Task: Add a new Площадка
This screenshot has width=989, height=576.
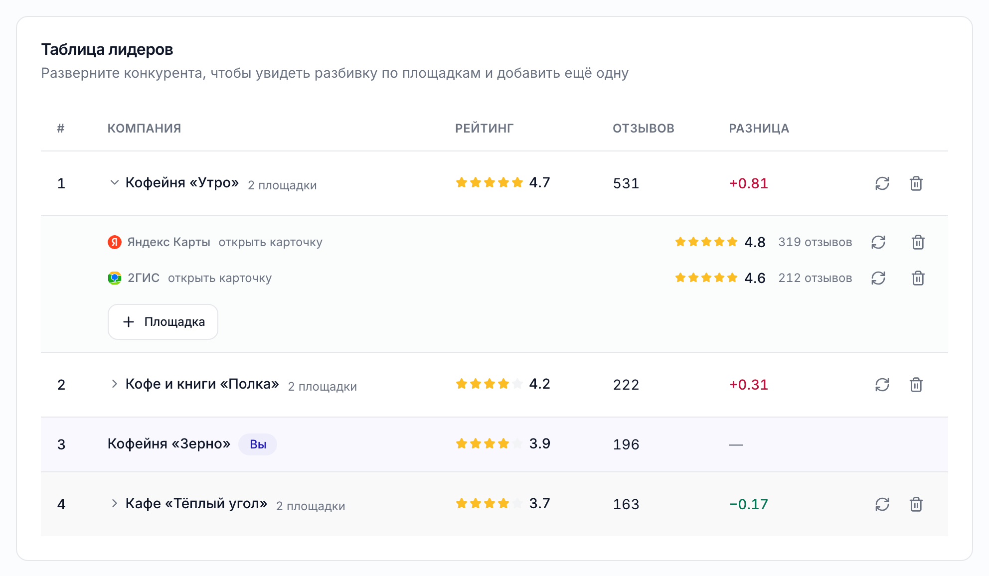Action: pos(163,322)
